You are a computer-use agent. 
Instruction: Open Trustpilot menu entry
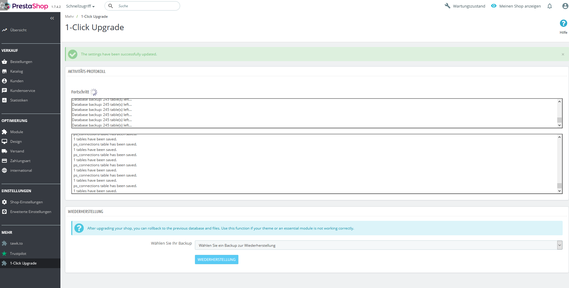pos(18,254)
